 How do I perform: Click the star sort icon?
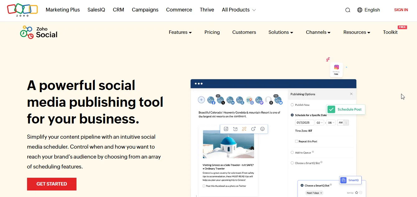pos(357,193)
